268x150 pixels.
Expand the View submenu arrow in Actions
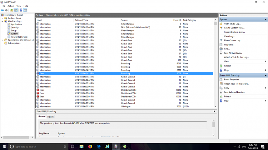[265, 61]
